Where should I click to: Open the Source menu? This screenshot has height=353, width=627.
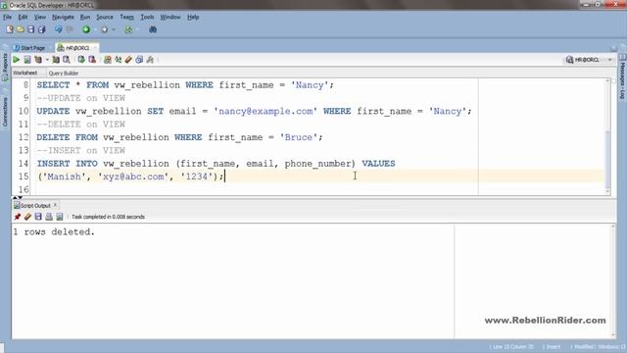click(105, 17)
